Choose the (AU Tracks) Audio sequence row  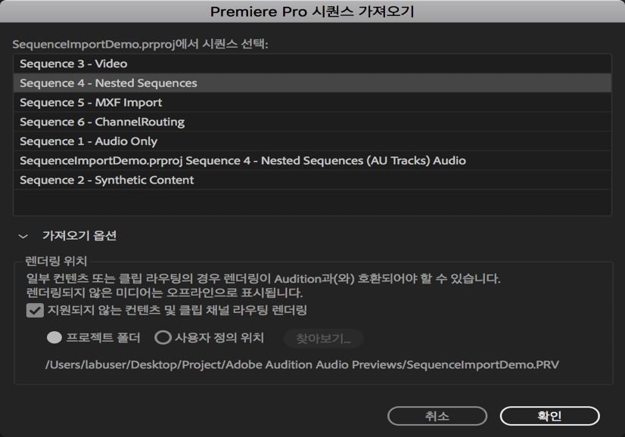click(x=312, y=160)
